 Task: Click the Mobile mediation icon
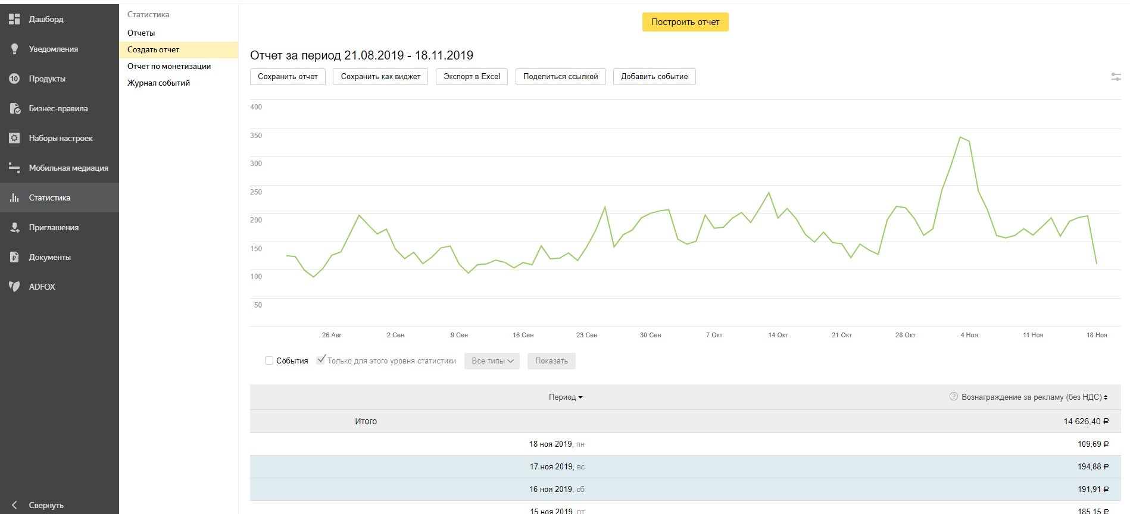point(14,168)
